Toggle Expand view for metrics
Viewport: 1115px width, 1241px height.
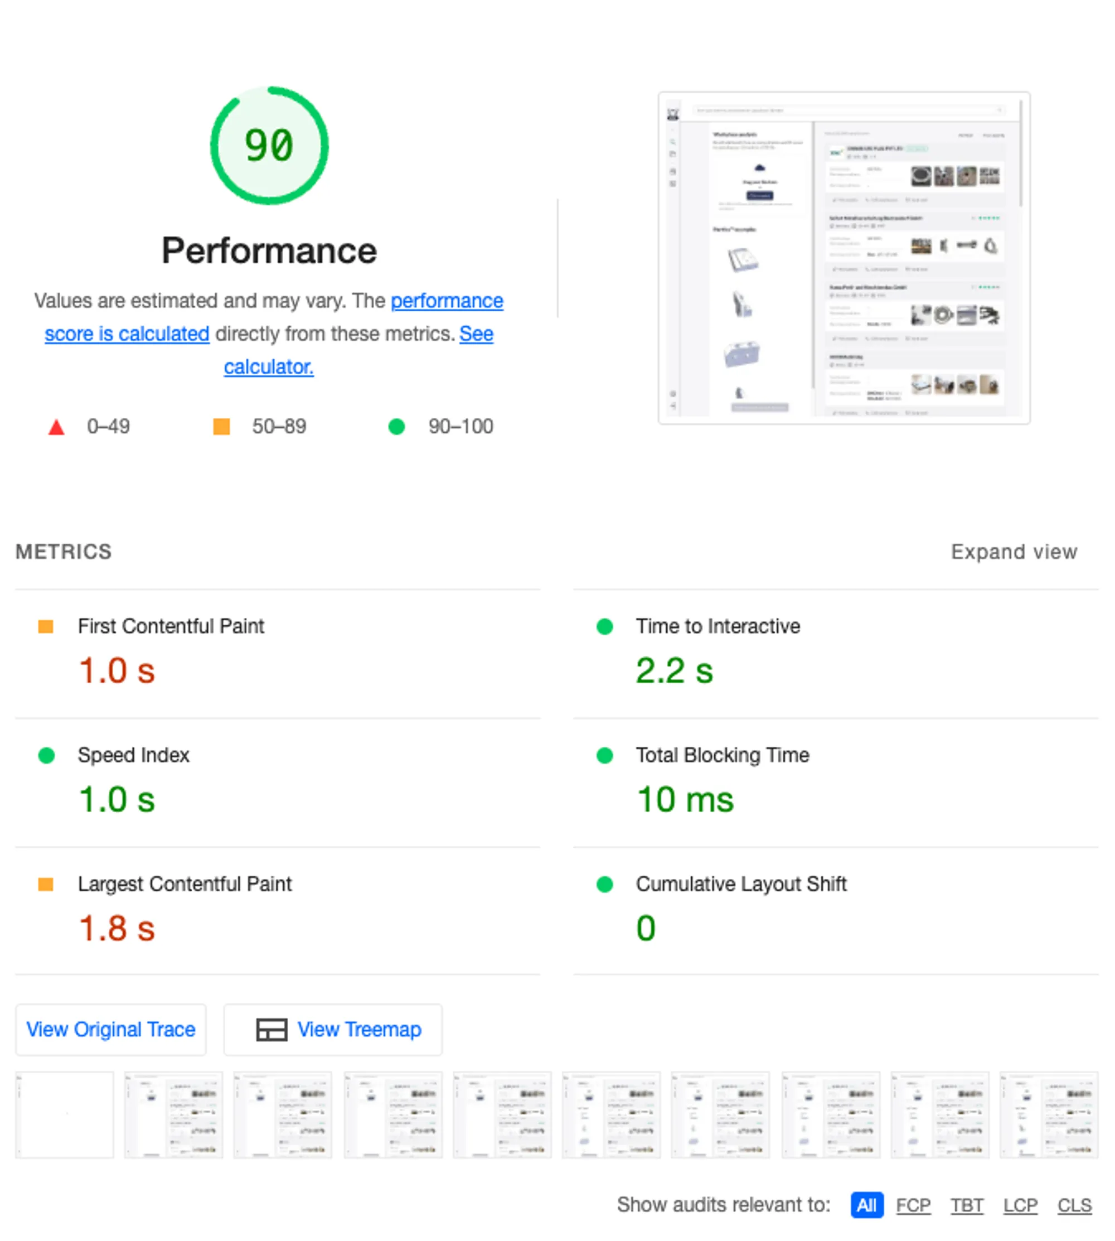1014,552
